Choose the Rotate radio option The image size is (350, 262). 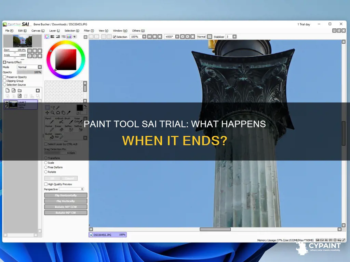point(46,172)
